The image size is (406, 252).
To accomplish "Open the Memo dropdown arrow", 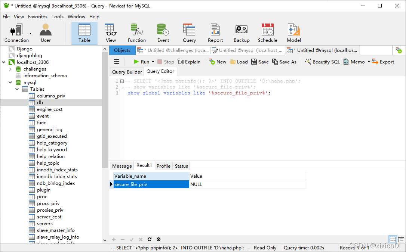I will click(369, 62).
